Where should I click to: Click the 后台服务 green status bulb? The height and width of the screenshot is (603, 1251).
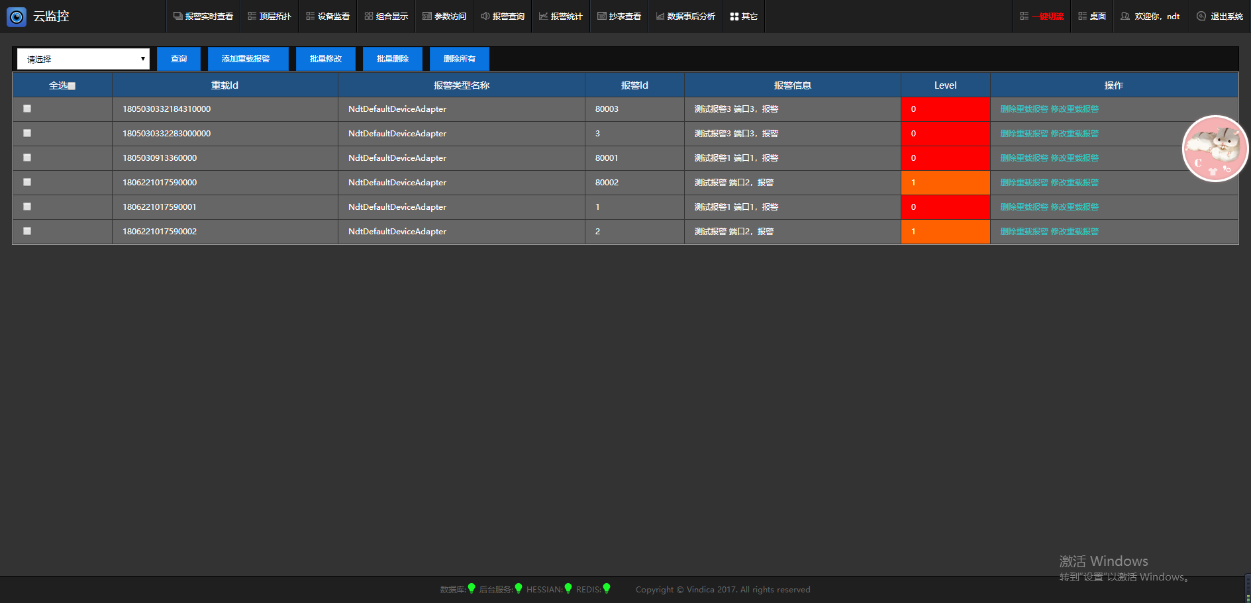pyautogui.click(x=519, y=588)
